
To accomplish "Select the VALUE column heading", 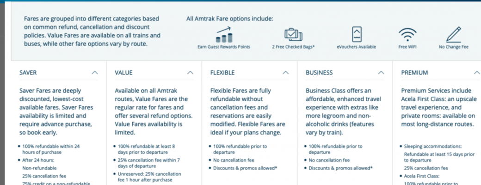I will pyautogui.click(x=123, y=73).
